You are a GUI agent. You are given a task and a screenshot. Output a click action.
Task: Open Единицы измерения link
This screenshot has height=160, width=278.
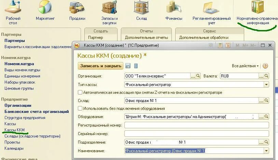[22, 76]
